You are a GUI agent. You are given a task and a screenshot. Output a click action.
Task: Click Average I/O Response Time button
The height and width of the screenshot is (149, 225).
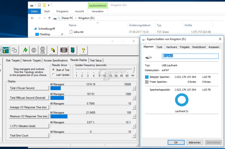point(29,107)
